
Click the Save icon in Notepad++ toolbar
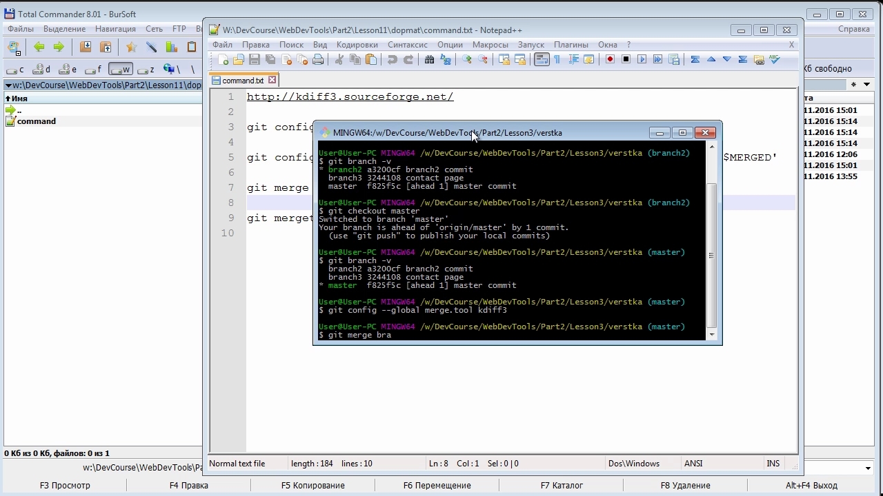click(x=255, y=60)
